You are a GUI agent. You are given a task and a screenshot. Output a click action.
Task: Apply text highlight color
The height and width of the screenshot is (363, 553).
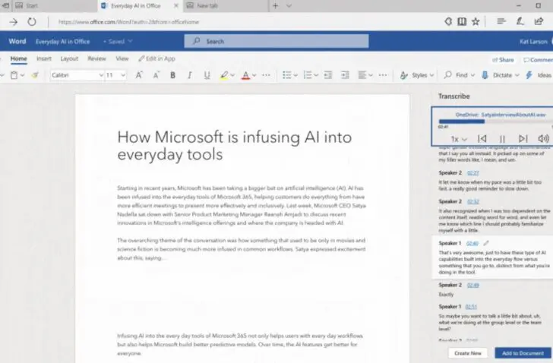point(224,75)
